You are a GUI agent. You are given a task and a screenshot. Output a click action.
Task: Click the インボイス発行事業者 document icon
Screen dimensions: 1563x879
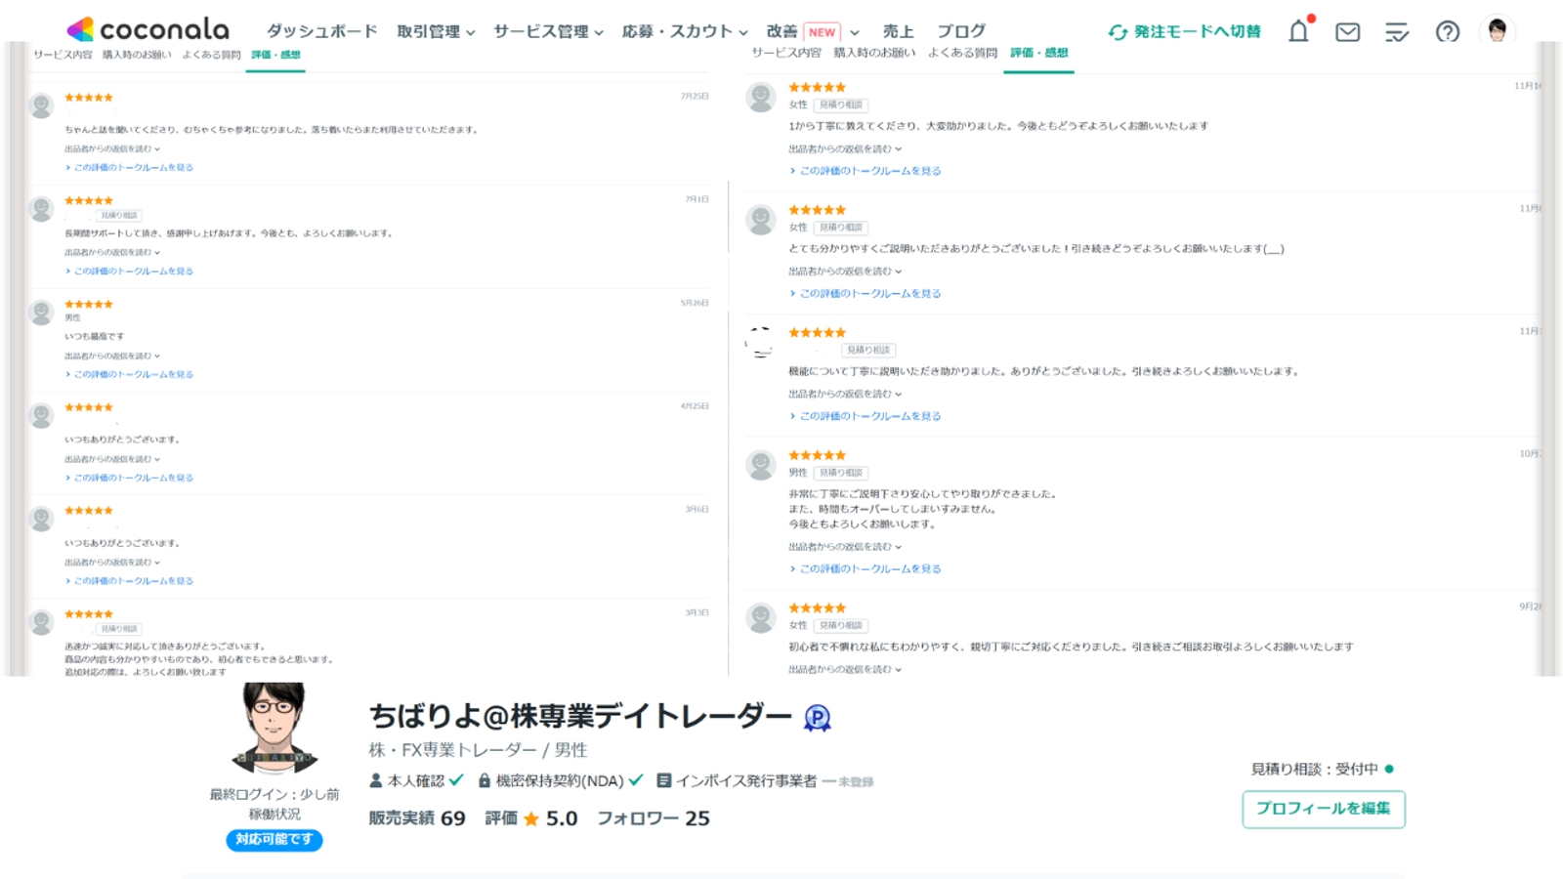tap(664, 780)
